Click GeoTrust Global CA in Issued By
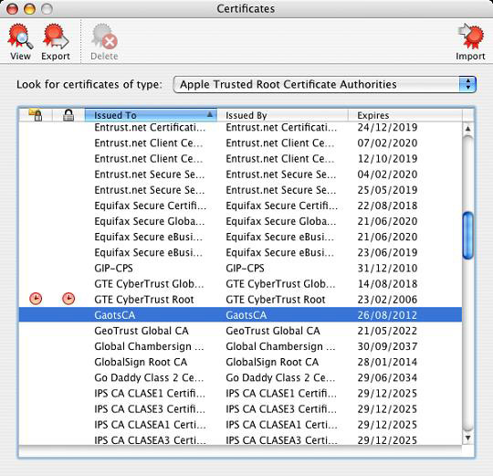493x476 pixels. (273, 331)
